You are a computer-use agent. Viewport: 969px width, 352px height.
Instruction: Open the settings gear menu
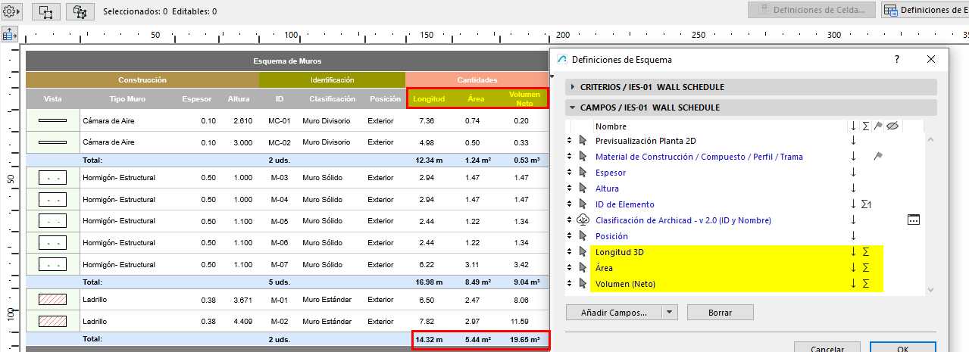(x=13, y=11)
